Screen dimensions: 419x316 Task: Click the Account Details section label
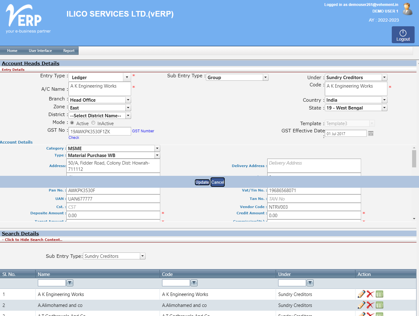pos(16,142)
